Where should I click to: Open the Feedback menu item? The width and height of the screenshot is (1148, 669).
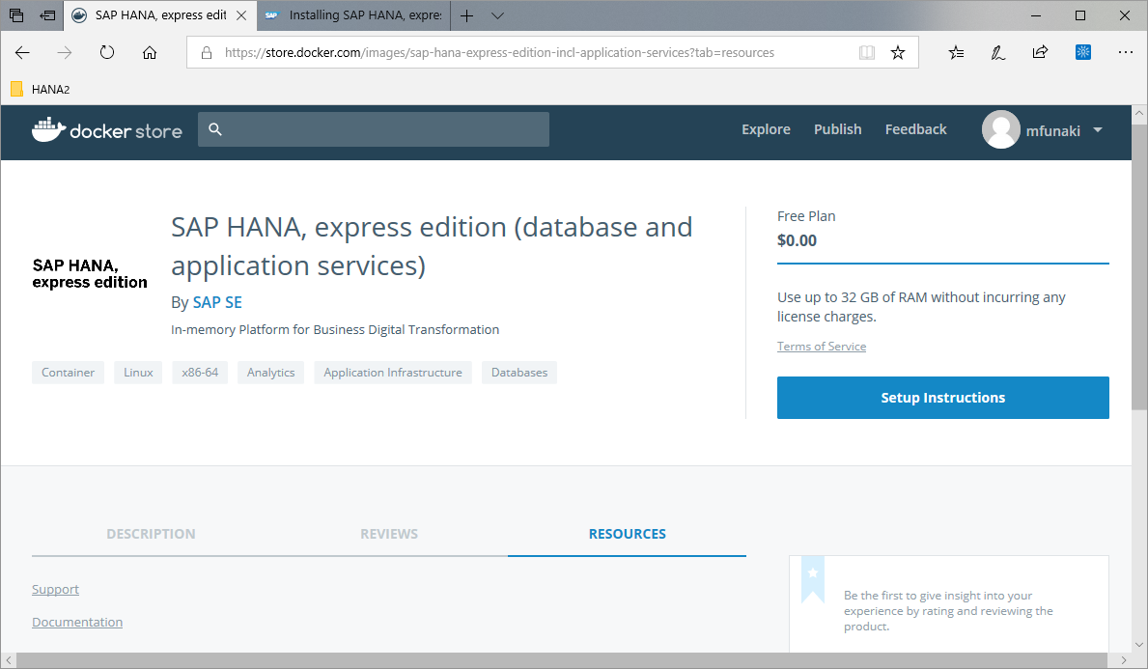tap(916, 129)
